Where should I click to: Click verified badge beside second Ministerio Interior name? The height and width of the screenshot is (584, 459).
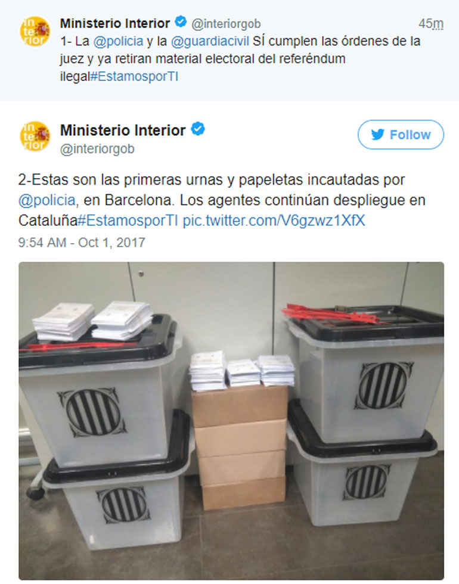(198, 129)
